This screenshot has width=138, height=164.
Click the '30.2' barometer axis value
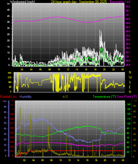coord(128,7)
